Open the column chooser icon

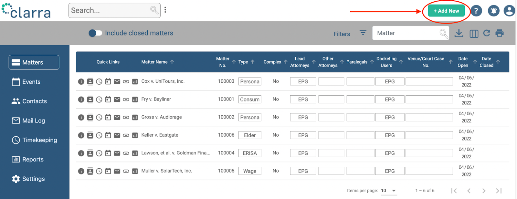474,34
